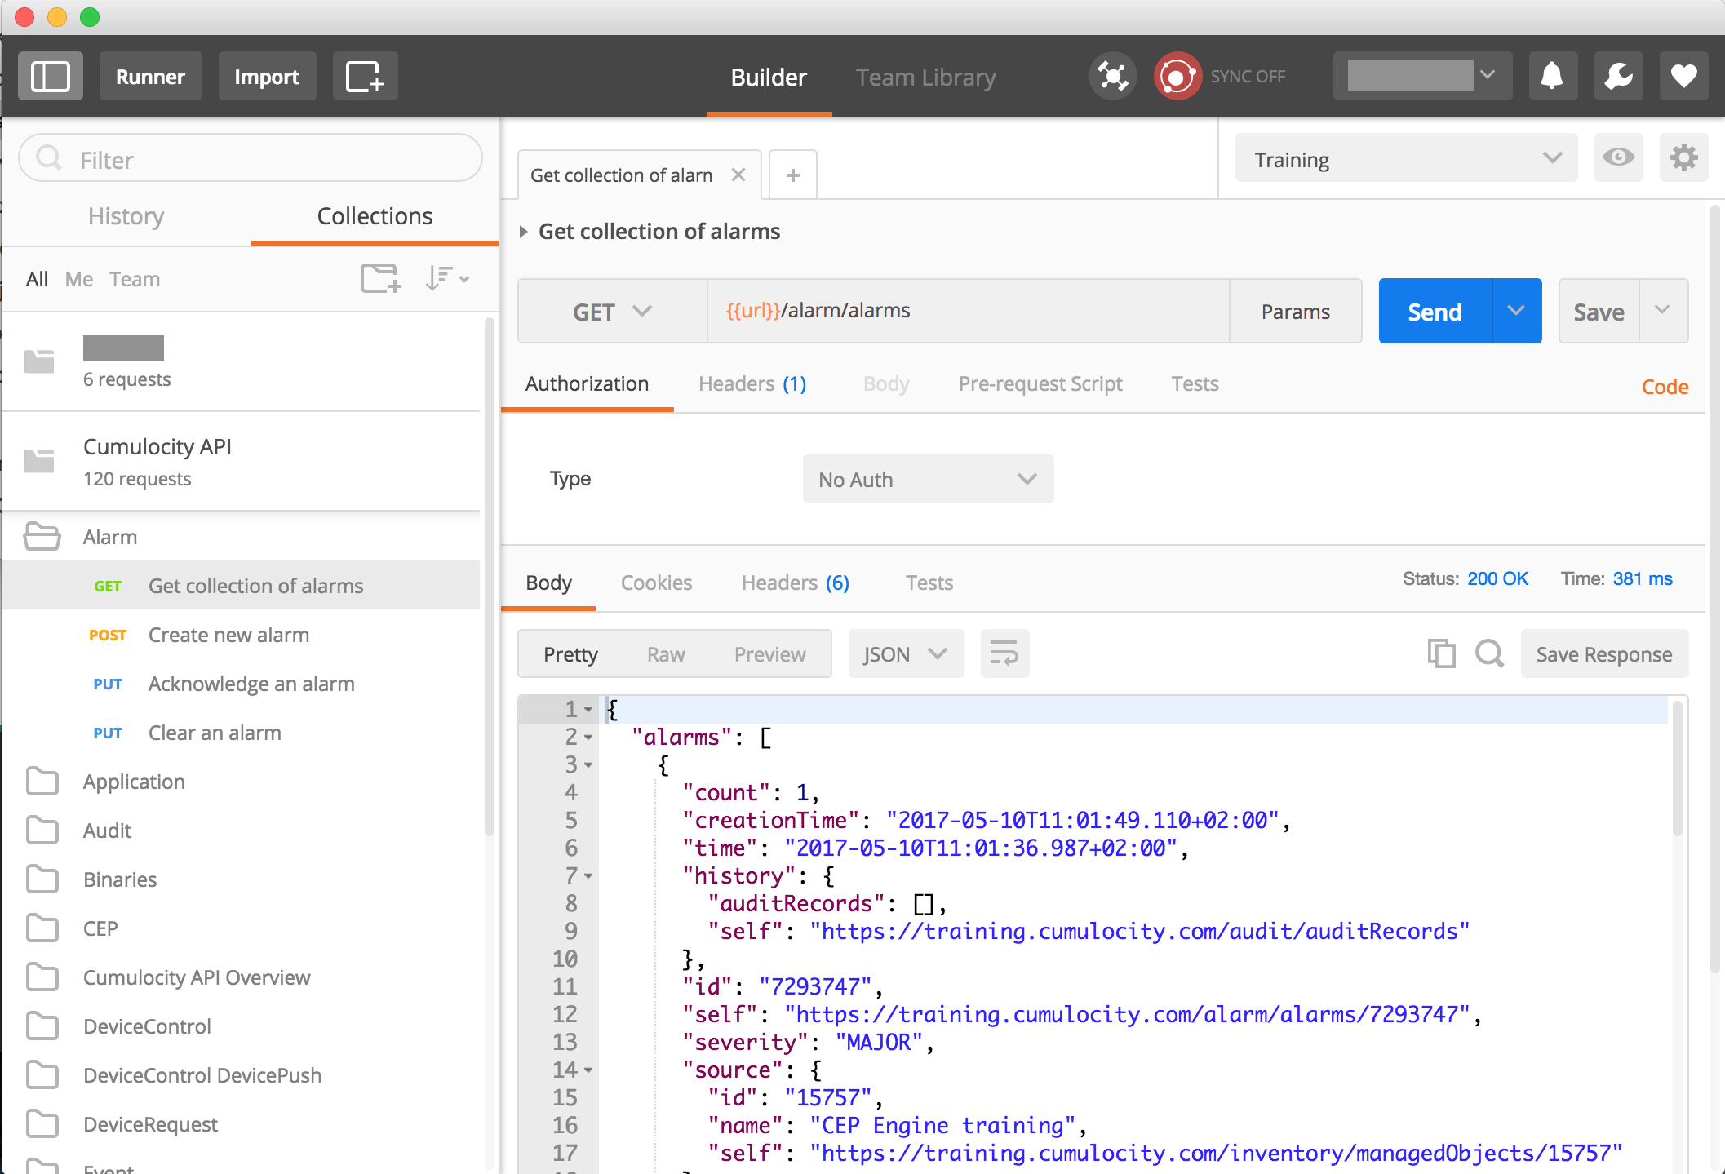Switch to the Raw response view

[666, 653]
